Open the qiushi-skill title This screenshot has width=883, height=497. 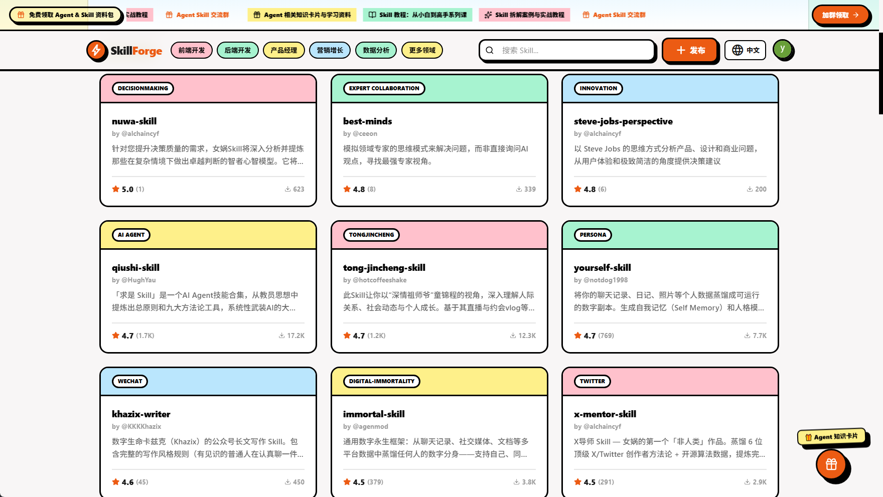tap(135, 268)
